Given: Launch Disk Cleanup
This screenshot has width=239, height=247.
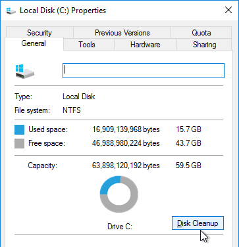Looking at the screenshot, I should (x=198, y=223).
